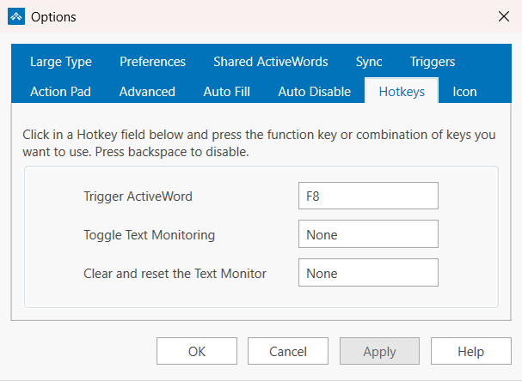Screen dimensions: 522x381
Task: Open the Advanced tab
Action: 147,92
